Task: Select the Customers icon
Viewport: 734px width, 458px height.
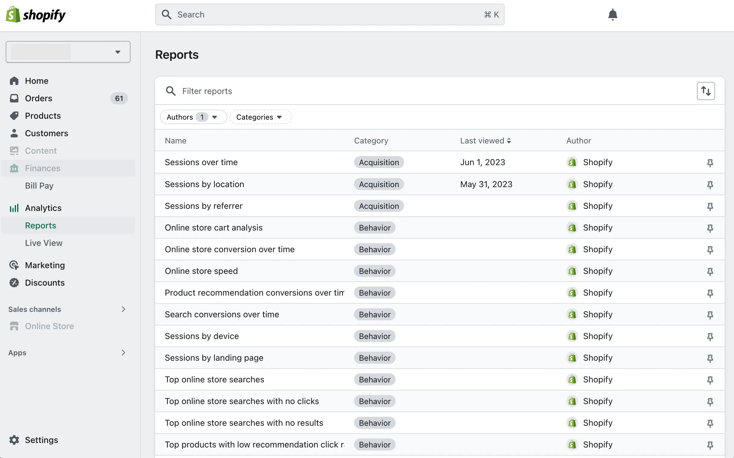Action: 14,133
